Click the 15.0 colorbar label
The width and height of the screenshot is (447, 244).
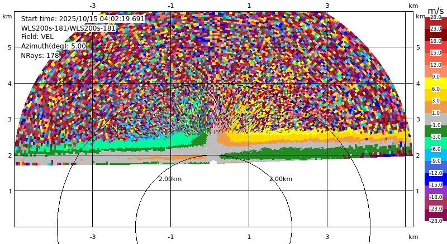pyautogui.click(x=436, y=52)
